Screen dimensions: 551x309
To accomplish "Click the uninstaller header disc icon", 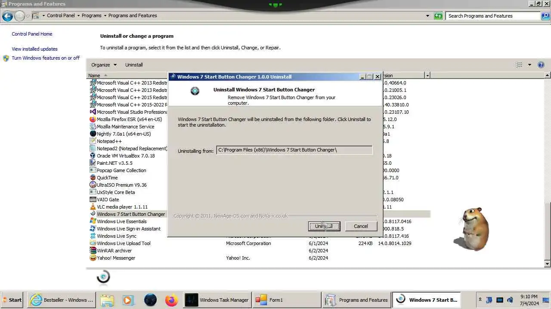I will [x=195, y=91].
